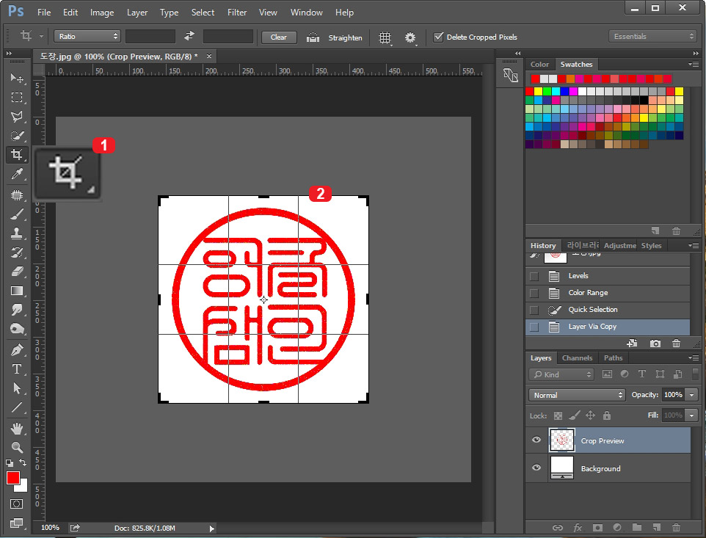Set history brush source at Quick Selection

point(534,310)
